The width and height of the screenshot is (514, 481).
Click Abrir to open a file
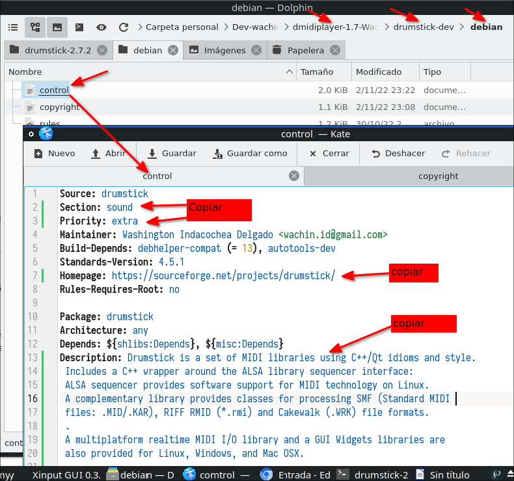click(x=108, y=153)
